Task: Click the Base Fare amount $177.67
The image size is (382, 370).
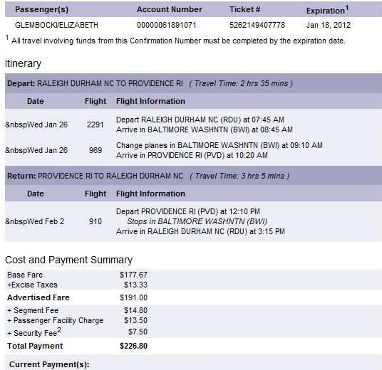Action: click(133, 275)
